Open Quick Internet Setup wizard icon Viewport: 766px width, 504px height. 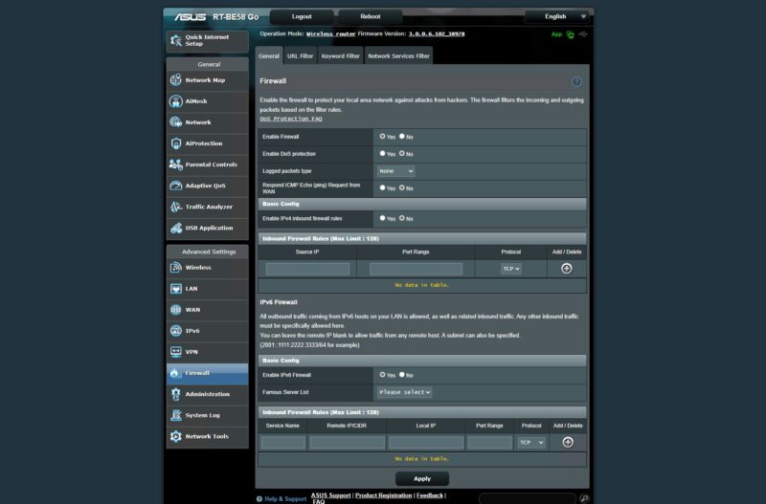pos(176,40)
